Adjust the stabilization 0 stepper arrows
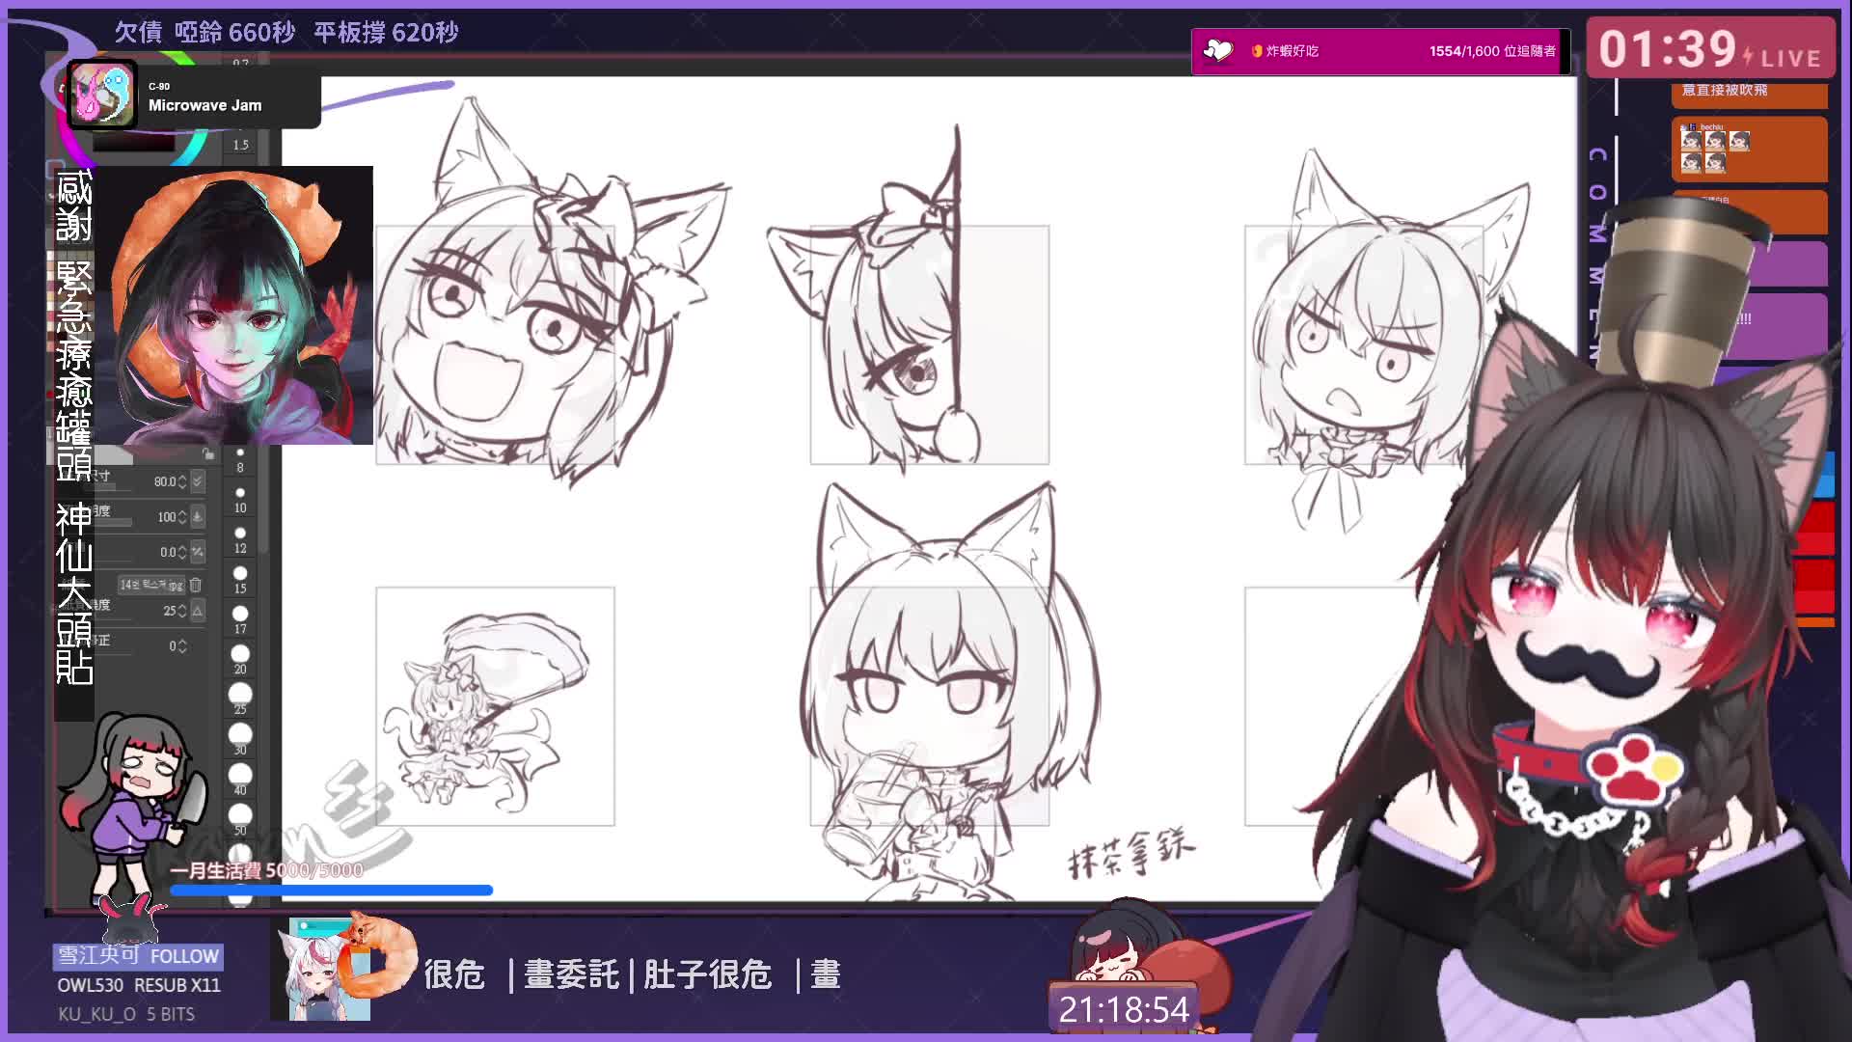 [x=182, y=646]
